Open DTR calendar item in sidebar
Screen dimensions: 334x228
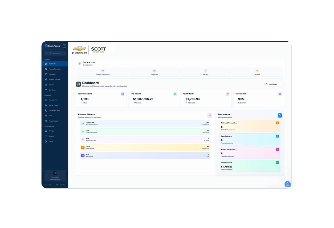[x=55, y=116]
